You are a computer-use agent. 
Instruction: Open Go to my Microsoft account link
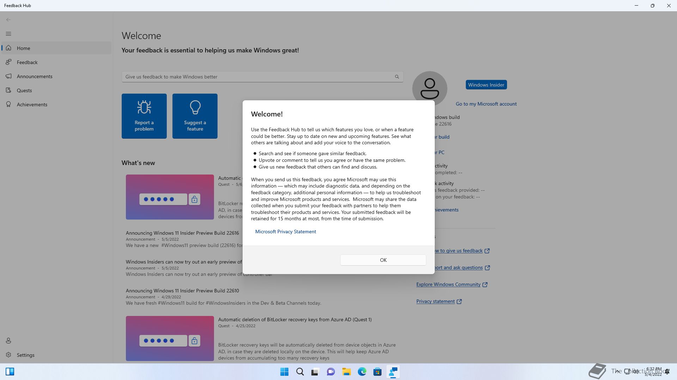(x=486, y=104)
